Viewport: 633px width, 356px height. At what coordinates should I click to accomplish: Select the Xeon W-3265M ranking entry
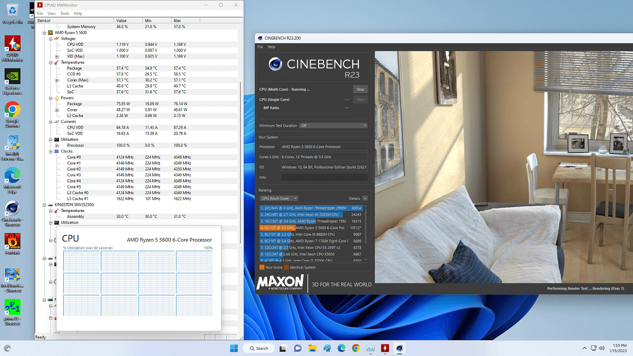click(x=311, y=215)
